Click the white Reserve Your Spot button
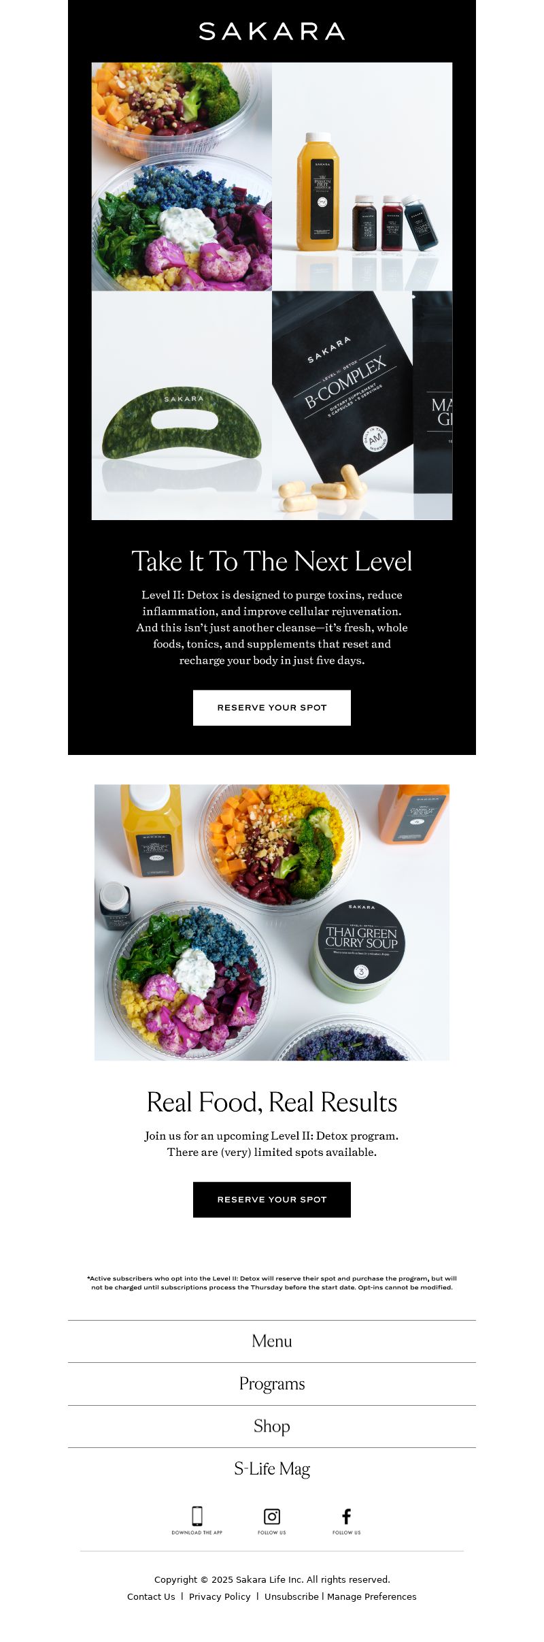 272,708
